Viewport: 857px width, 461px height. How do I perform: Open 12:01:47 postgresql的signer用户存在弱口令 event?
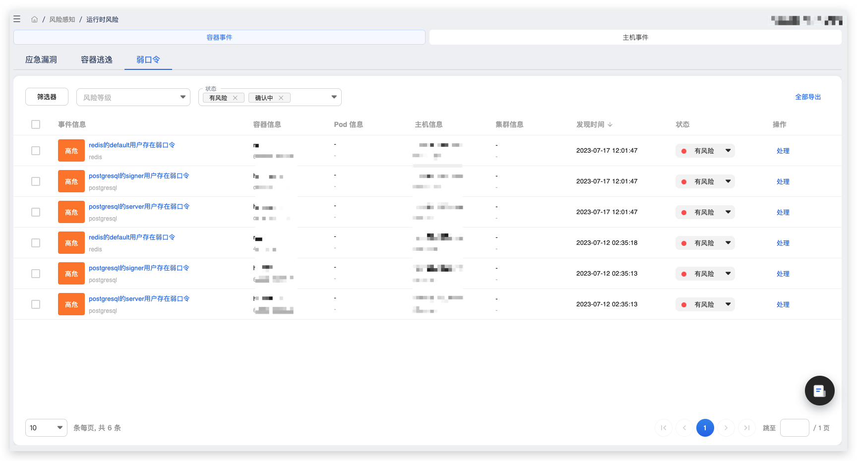click(139, 176)
